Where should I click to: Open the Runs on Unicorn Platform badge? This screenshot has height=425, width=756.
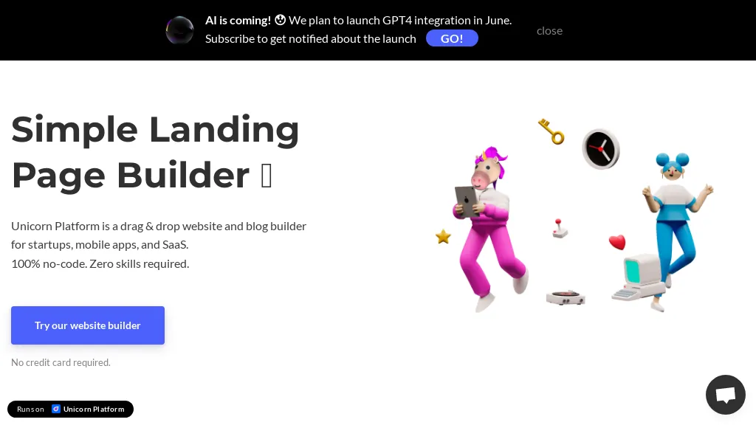(70, 409)
